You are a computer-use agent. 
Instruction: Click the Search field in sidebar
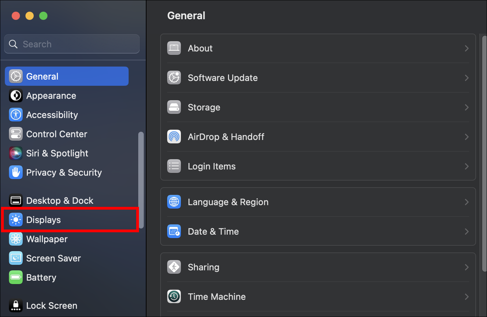[x=76, y=44]
